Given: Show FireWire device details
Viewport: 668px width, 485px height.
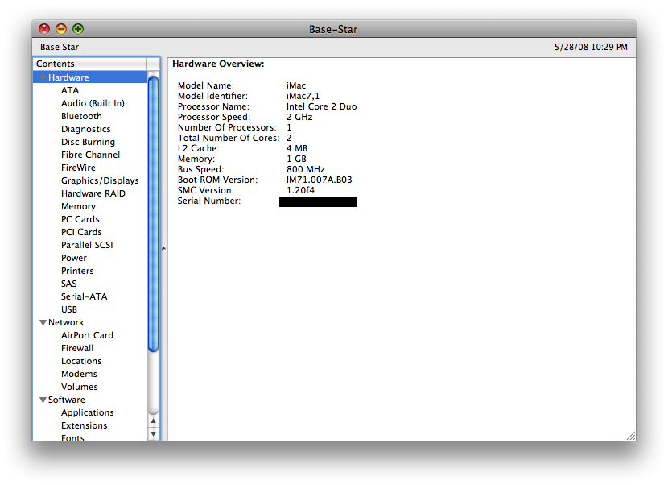Looking at the screenshot, I should [78, 168].
